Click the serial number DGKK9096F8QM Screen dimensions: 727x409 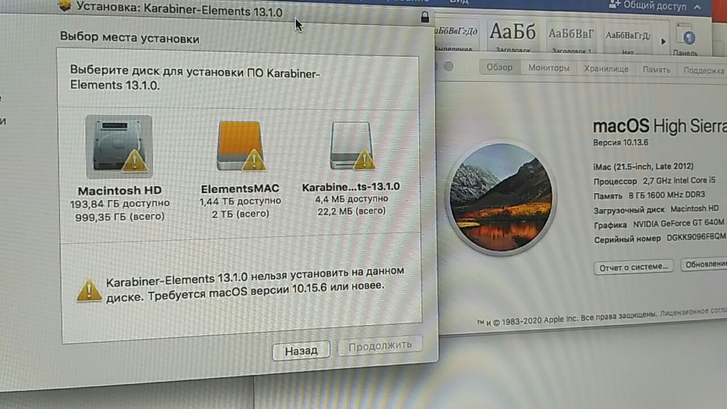[x=696, y=237]
